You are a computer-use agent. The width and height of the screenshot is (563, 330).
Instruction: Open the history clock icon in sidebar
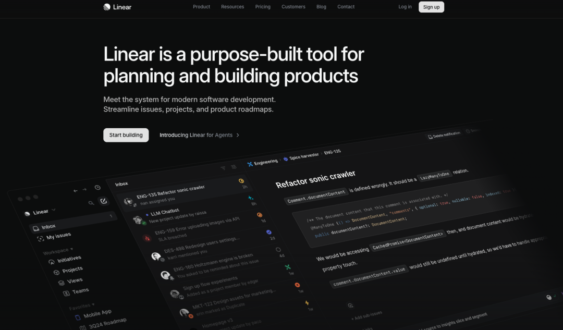pyautogui.click(x=97, y=188)
